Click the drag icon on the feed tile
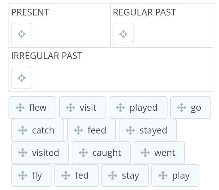219x190 pixels. coord(78,130)
